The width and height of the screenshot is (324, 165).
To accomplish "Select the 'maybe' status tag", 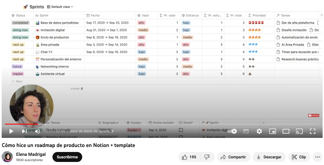I will point(17,74).
